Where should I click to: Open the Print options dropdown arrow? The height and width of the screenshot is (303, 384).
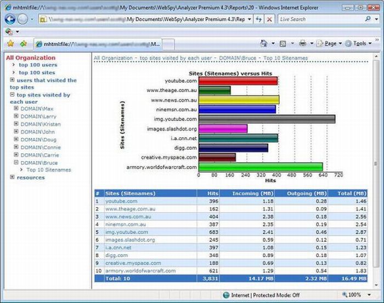click(x=312, y=44)
